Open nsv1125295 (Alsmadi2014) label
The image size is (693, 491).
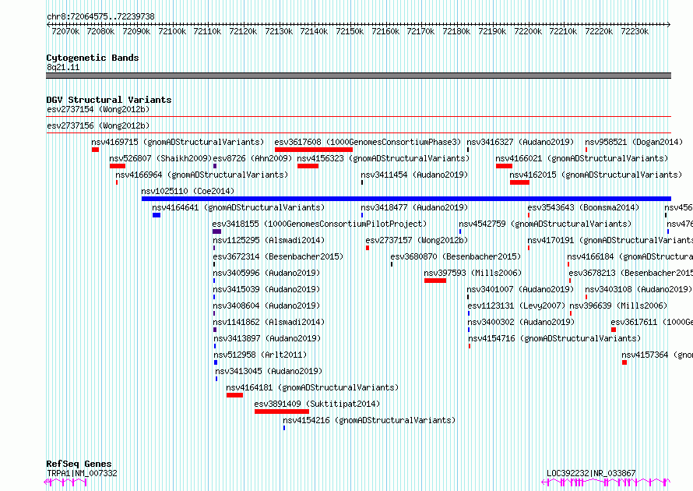tap(269, 240)
